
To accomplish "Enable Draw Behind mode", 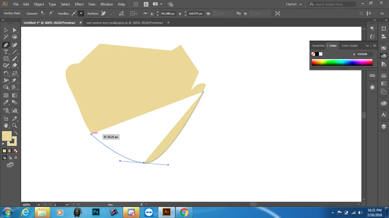I will (10, 158).
